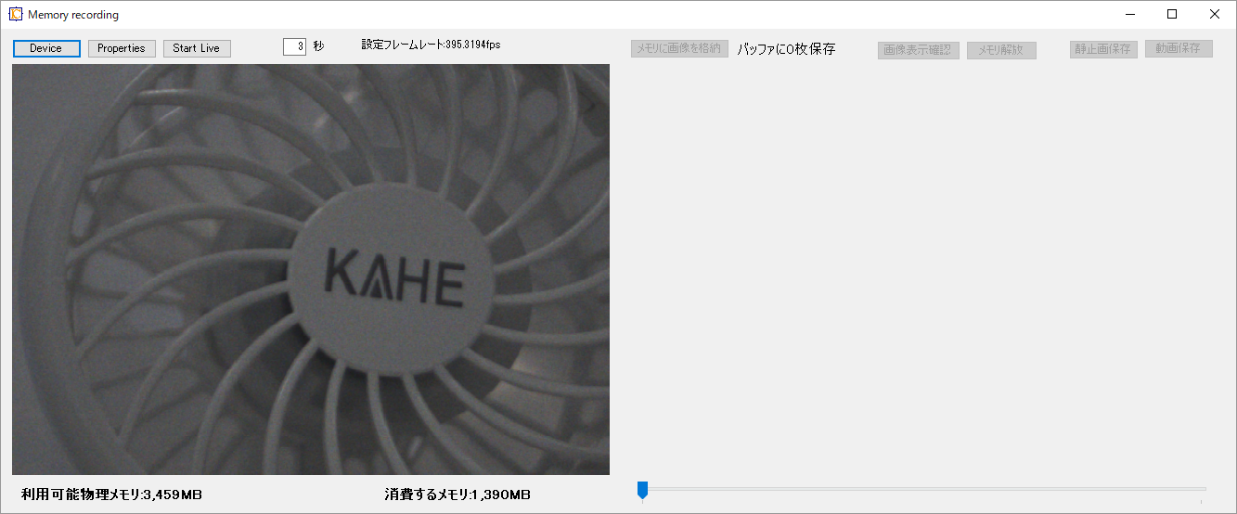Click the 静止画保存 button

[1103, 48]
